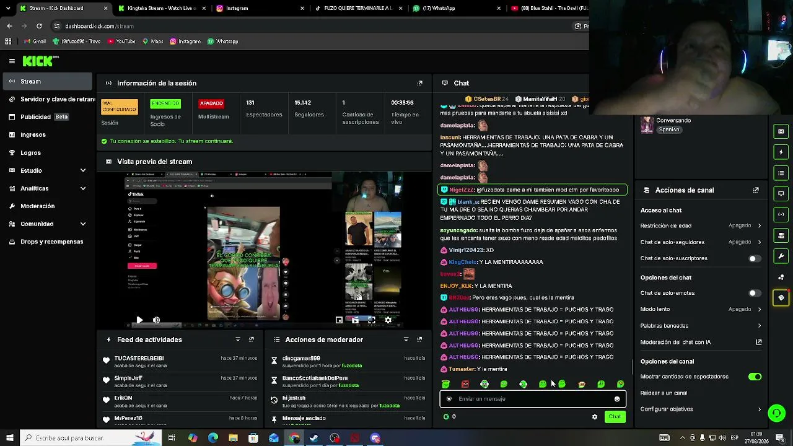The image size is (793, 446).
Task: Select the green halo emote above input
Action: point(445,385)
